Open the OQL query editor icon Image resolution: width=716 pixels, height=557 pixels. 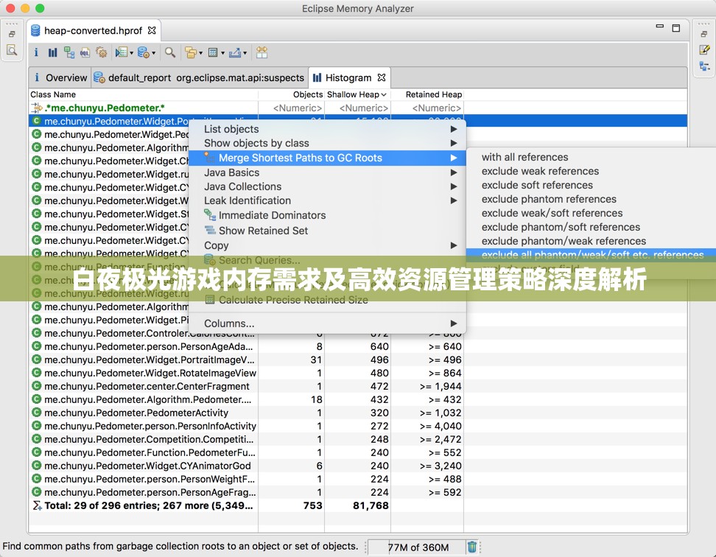click(x=85, y=52)
